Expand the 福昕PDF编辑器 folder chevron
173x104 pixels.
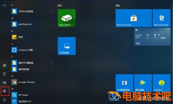(x=52, y=63)
